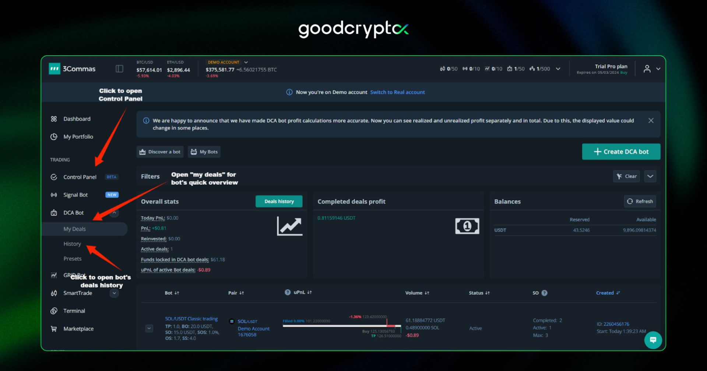707x371 pixels.
Task: Open Demo Account 1676058 link
Action: tap(253, 332)
